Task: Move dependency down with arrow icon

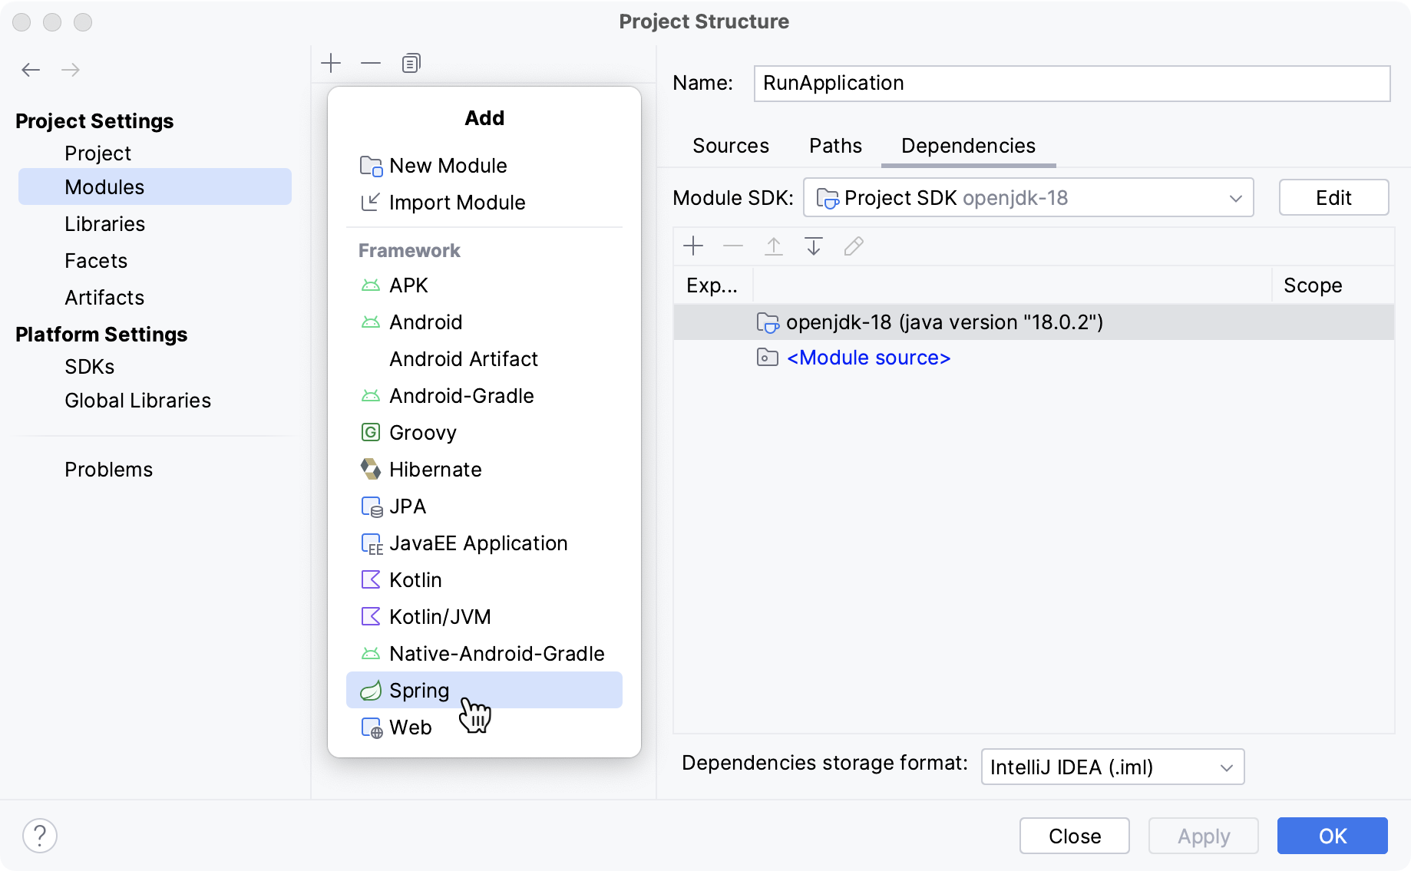Action: (814, 246)
